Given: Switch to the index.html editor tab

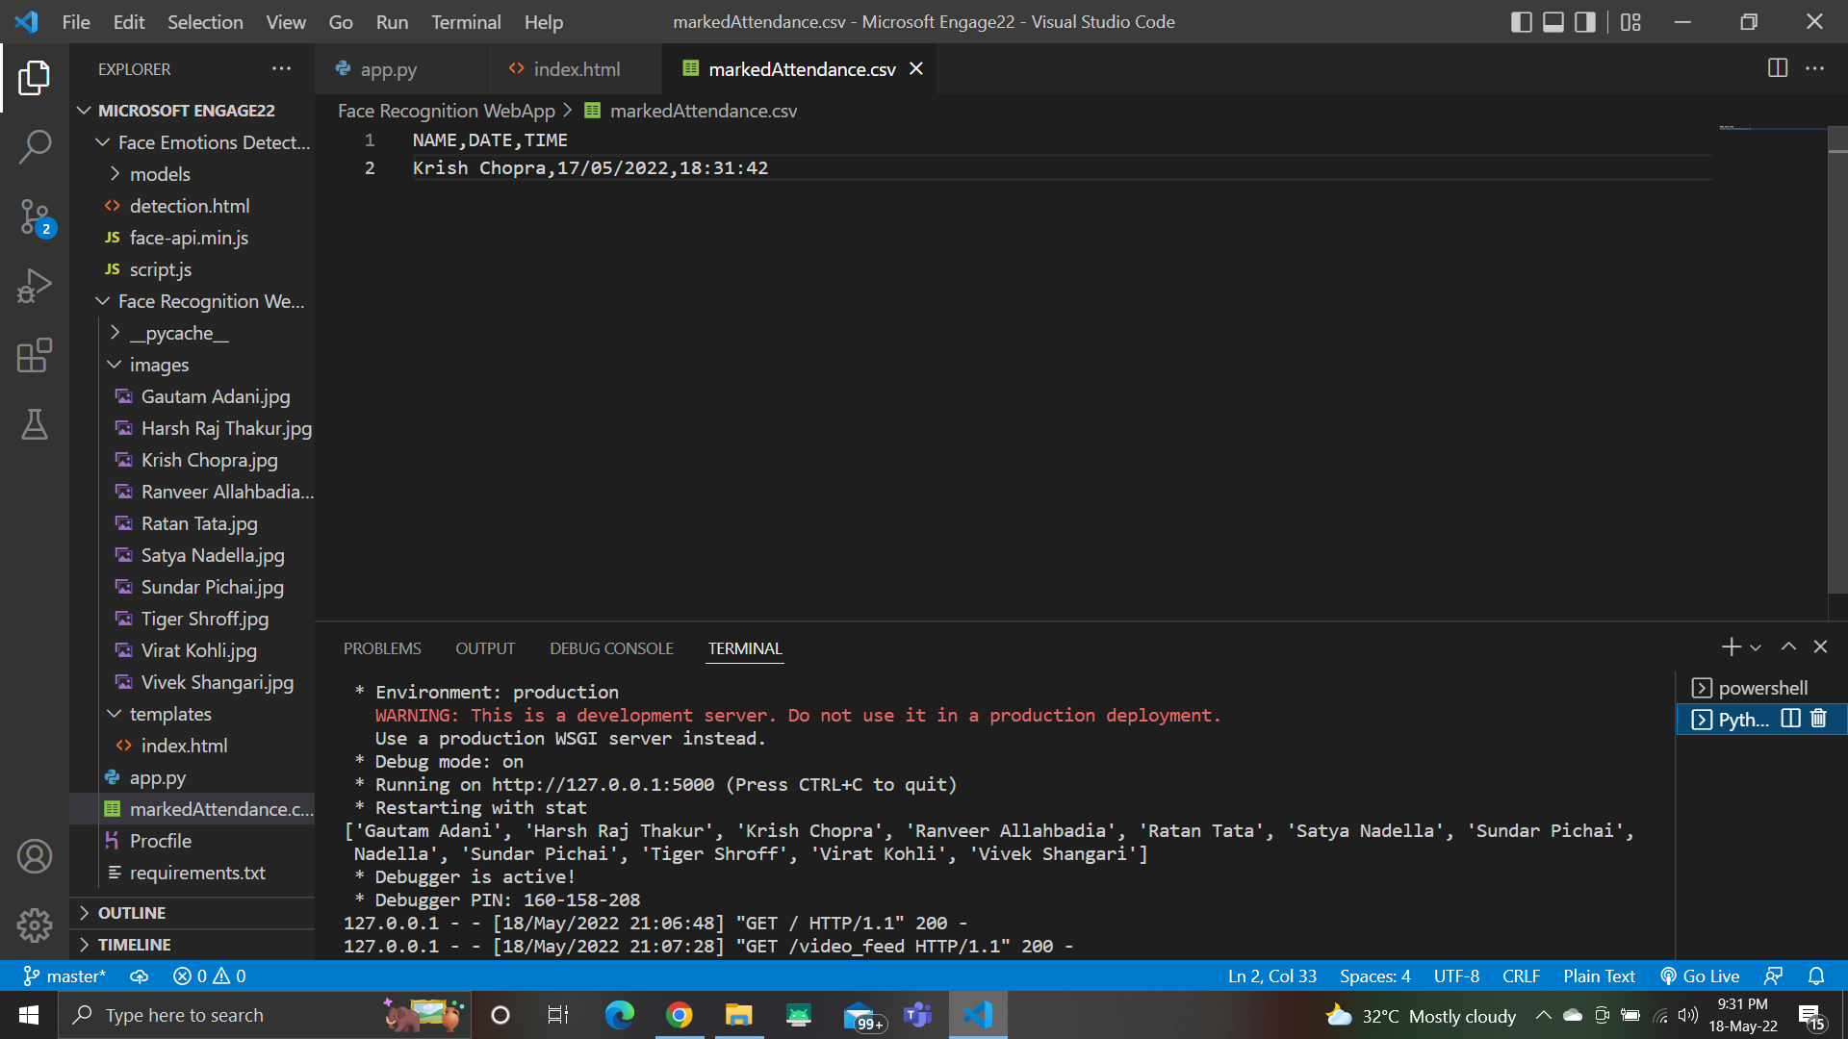Looking at the screenshot, I should 577,68.
